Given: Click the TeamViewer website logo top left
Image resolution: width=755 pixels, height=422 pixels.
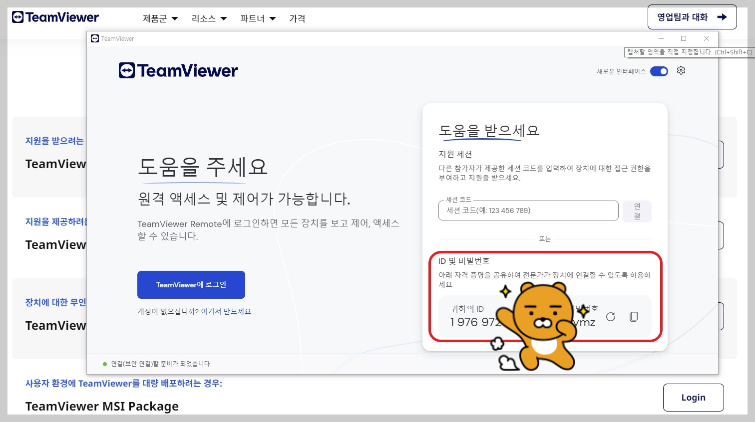Looking at the screenshot, I should click(x=55, y=16).
